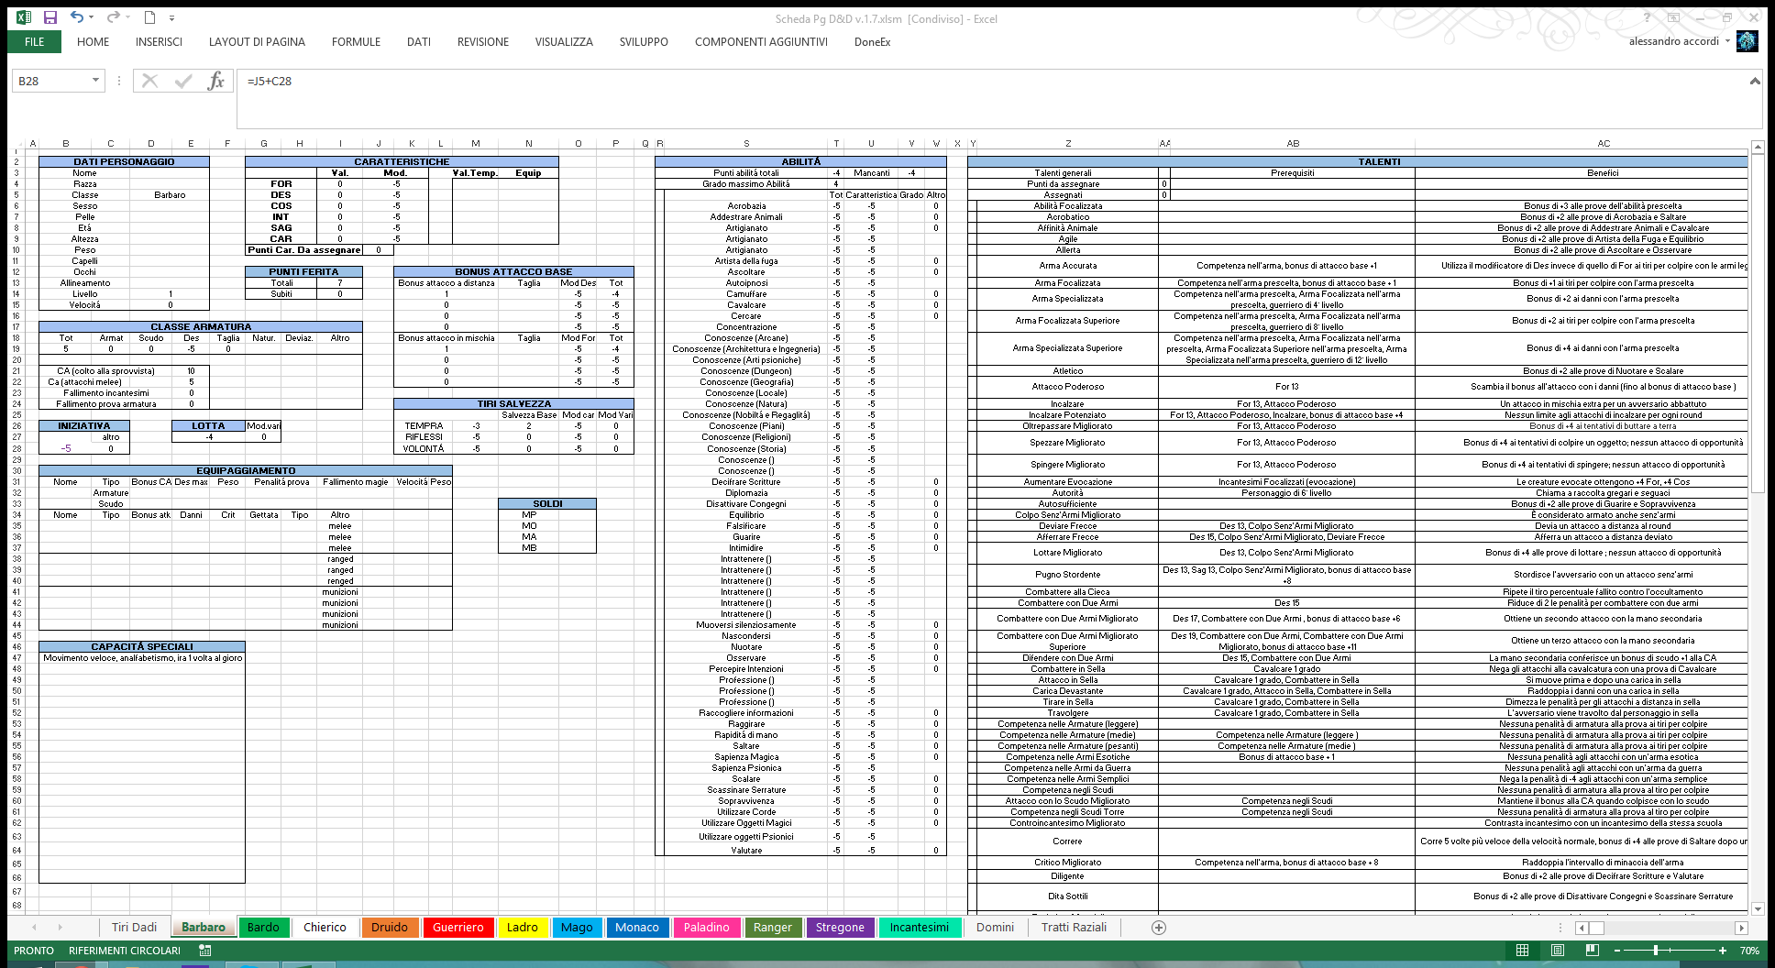Click the macro recording icon in status bar
Image resolution: width=1775 pixels, height=968 pixels.
click(x=204, y=951)
